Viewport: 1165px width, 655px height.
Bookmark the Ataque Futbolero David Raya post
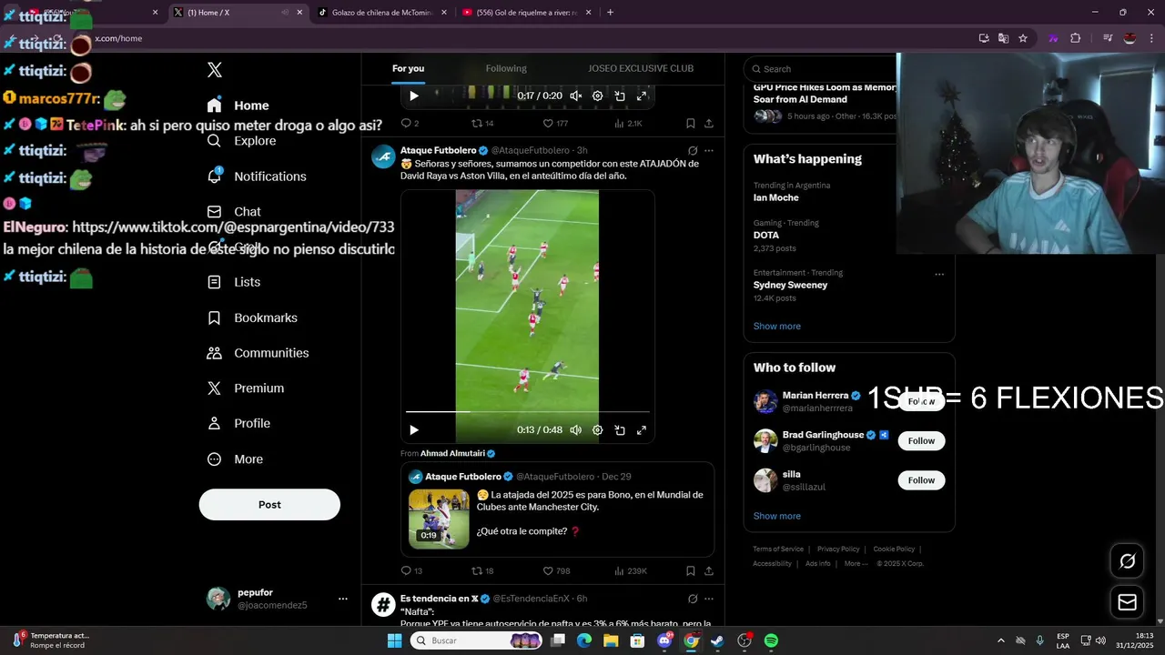coord(691,571)
